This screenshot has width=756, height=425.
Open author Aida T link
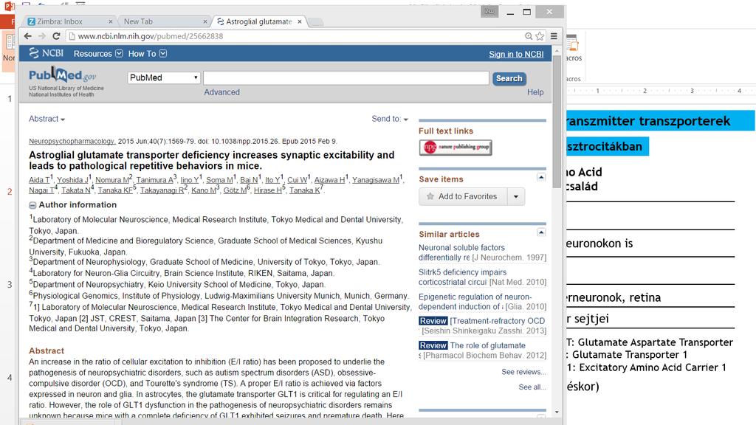[39, 180]
